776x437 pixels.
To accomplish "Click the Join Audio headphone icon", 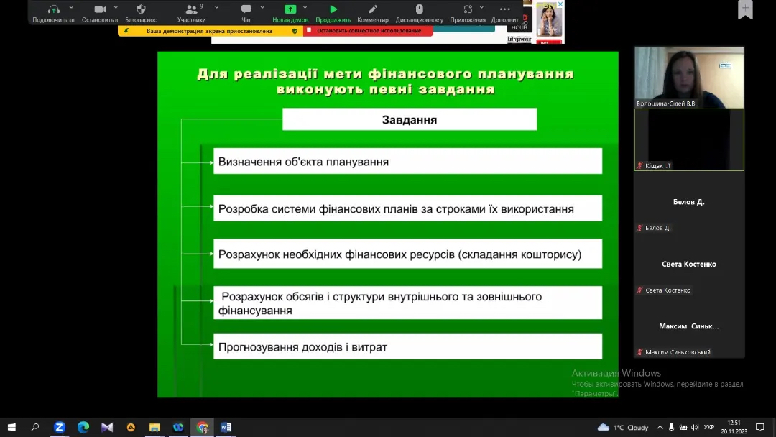I will click(x=53, y=9).
